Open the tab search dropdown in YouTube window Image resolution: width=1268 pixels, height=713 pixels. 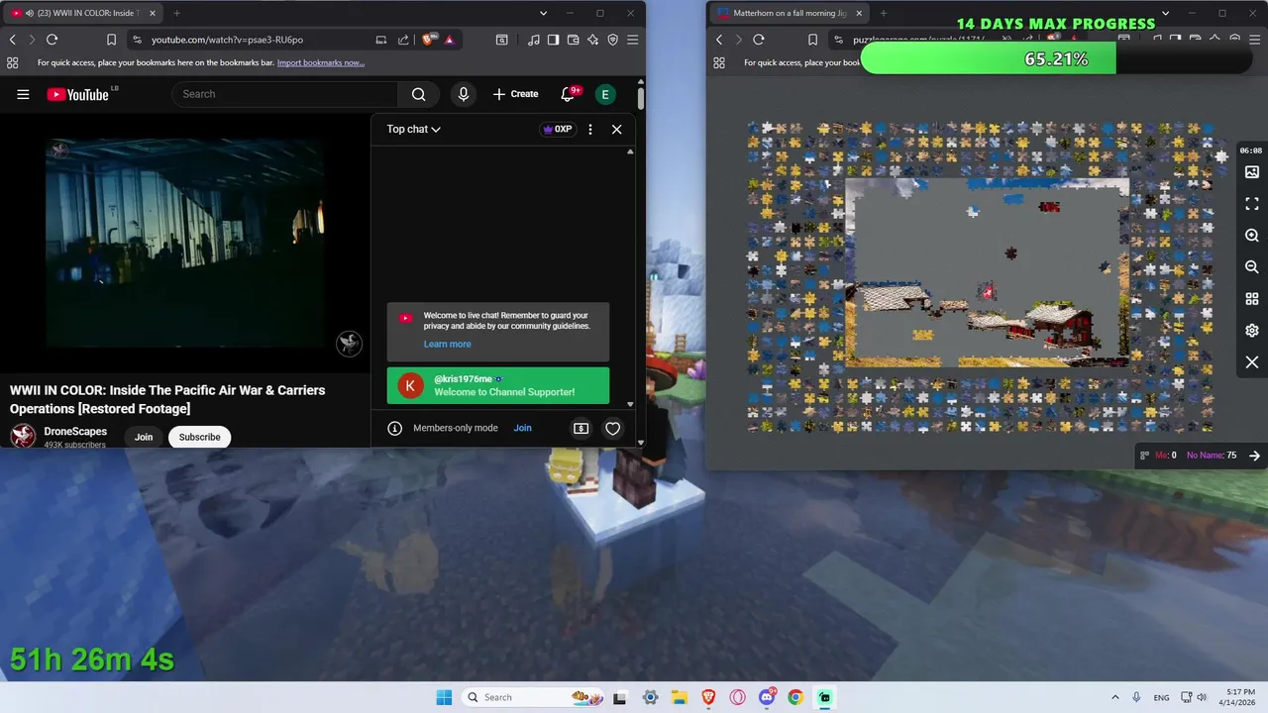543,13
